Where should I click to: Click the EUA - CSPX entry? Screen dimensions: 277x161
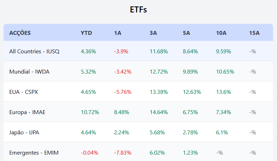point(24,92)
